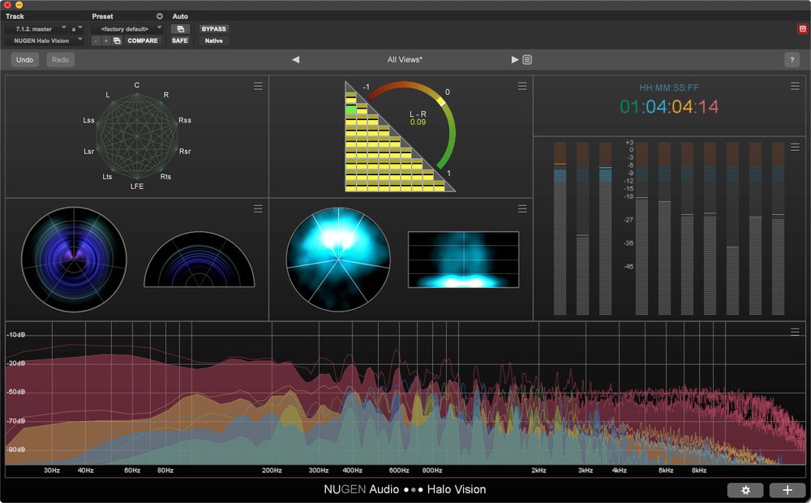Image resolution: width=811 pixels, height=503 pixels.
Task: Select the All Views preset title
Action: 405,60
